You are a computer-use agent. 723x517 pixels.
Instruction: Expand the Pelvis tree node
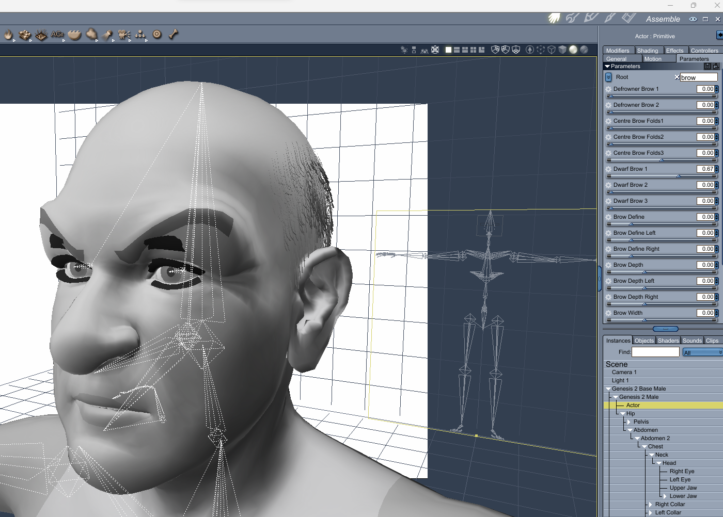(x=629, y=422)
